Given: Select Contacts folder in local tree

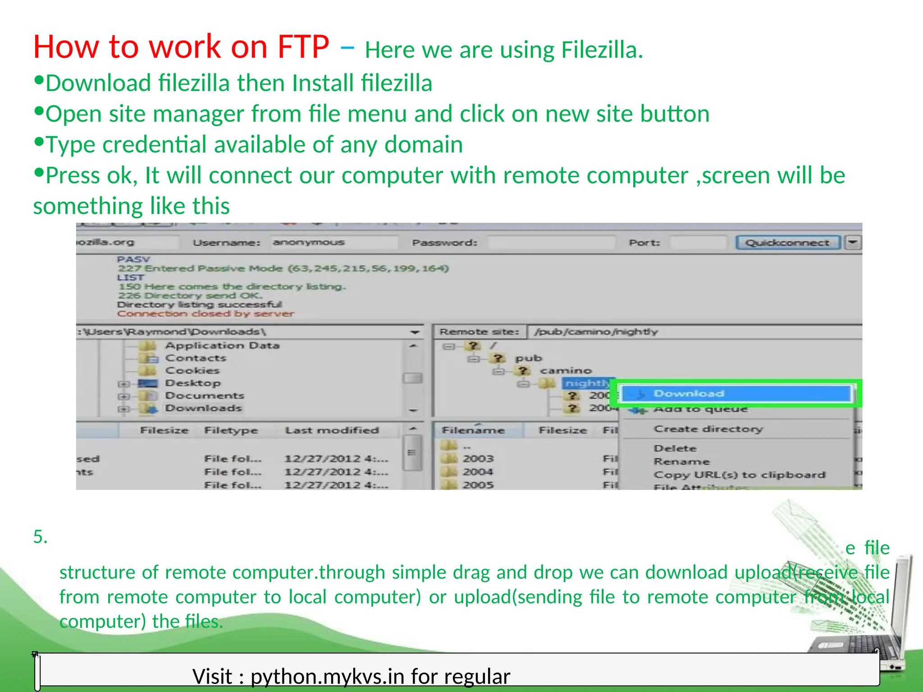Looking at the screenshot, I should [x=196, y=358].
